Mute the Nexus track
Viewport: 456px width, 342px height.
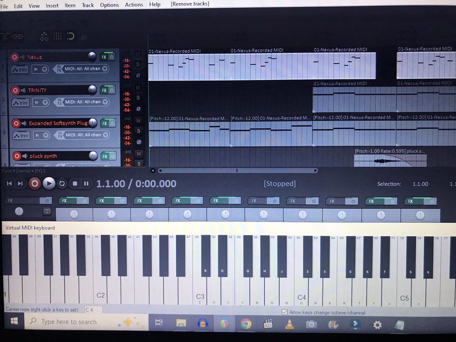pos(138,54)
